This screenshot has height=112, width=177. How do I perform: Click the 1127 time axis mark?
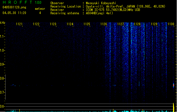120,24
